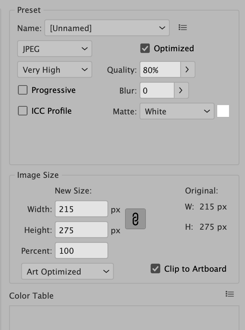The height and width of the screenshot is (330, 245).
Task: Uncheck the Optimized setting
Action: click(x=145, y=48)
